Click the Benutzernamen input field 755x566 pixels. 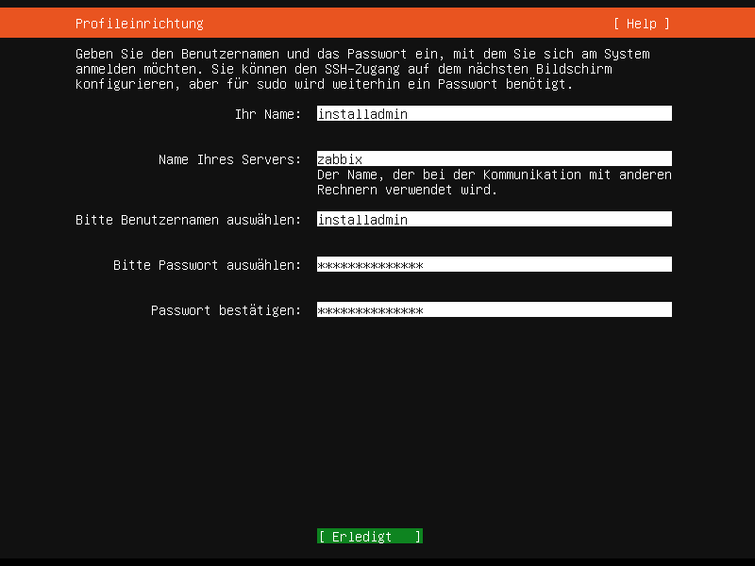point(494,220)
